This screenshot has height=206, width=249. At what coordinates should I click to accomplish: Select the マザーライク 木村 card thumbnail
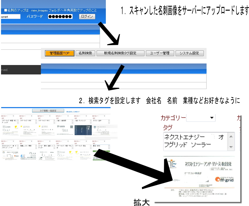pyautogui.click(x=28, y=130)
